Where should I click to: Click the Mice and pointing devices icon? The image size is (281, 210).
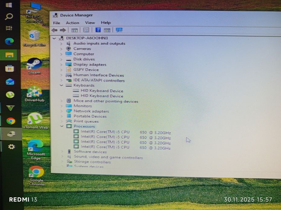click(69, 101)
